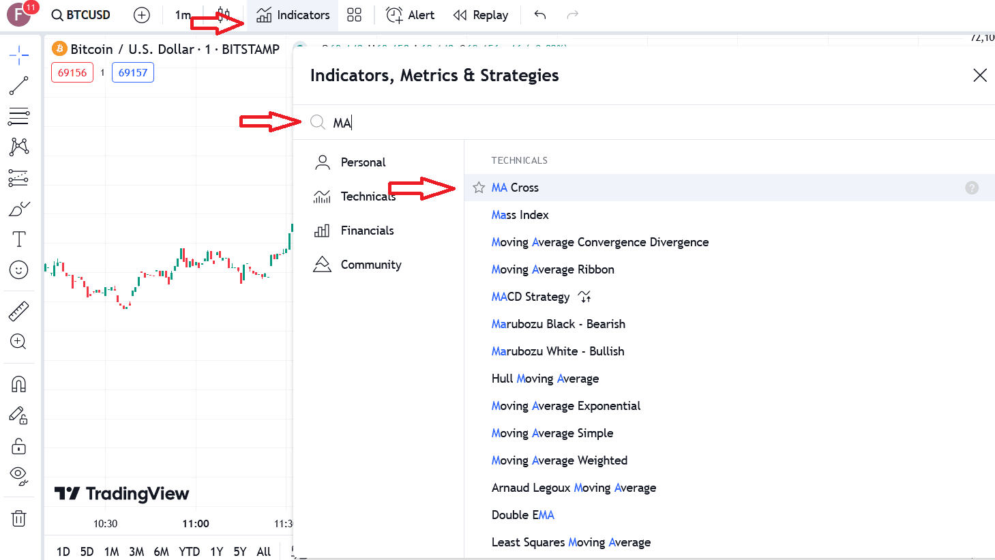
Task: Click the trash remove objects icon
Action: pos(18,519)
